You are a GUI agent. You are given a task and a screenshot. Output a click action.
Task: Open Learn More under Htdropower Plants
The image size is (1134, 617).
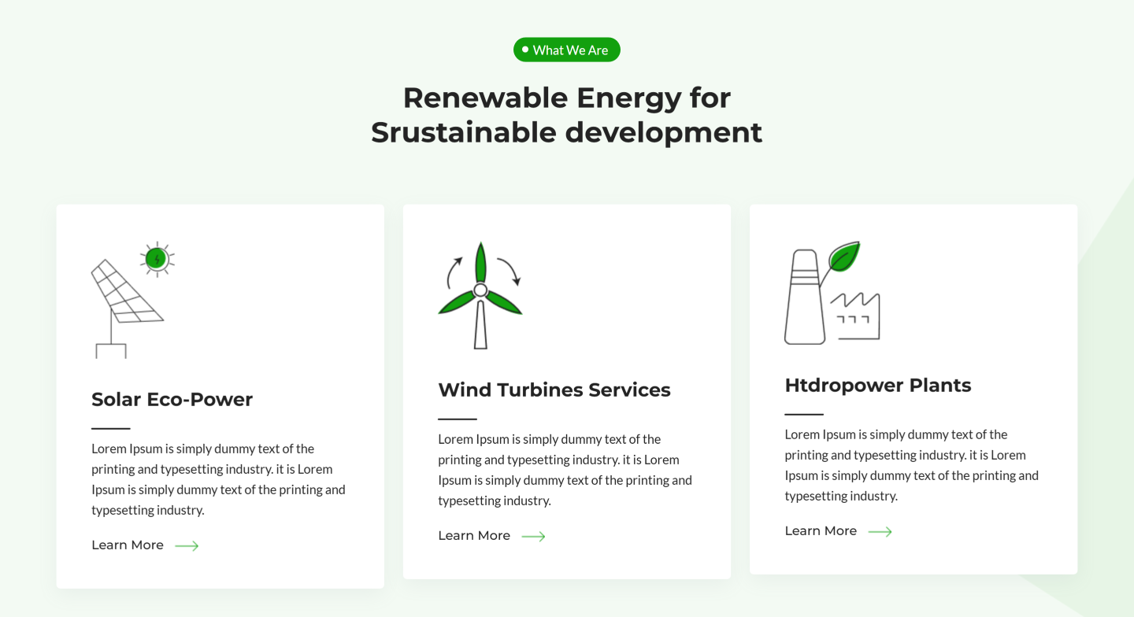click(x=821, y=531)
